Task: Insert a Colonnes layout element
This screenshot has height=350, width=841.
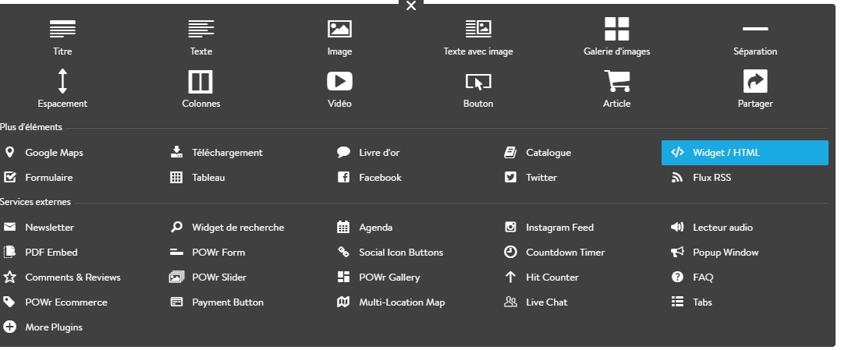Action: point(201,89)
